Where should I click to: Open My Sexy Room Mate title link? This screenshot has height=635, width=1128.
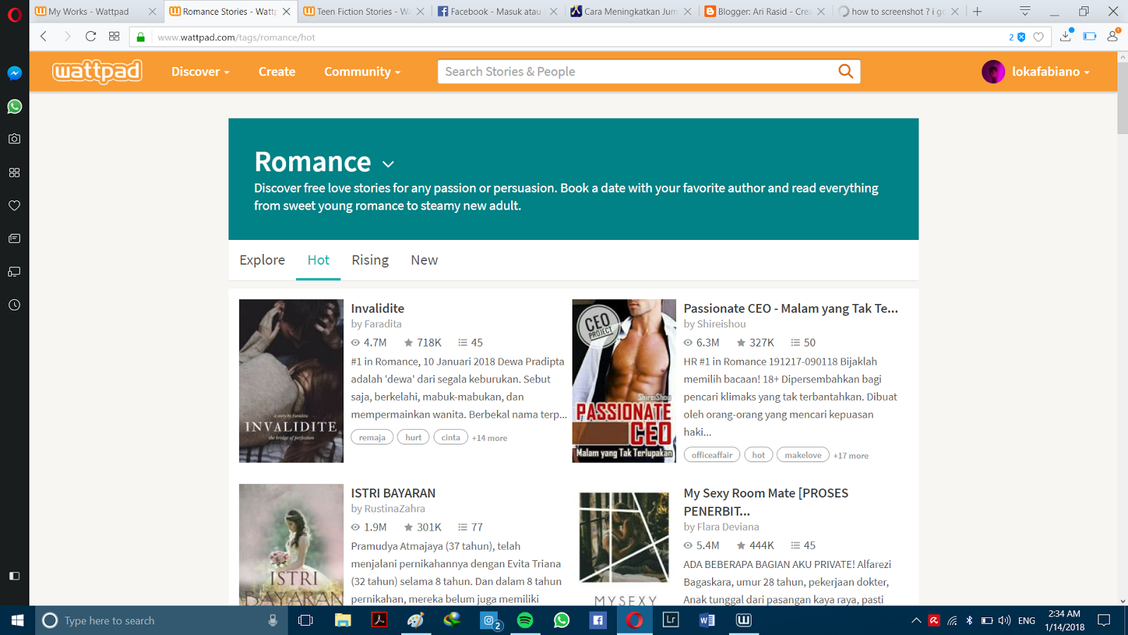[x=766, y=502]
